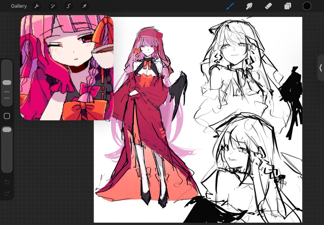The width and height of the screenshot is (324, 225).
Task: Activate the Transform arrow tool
Action: tap(85, 6)
